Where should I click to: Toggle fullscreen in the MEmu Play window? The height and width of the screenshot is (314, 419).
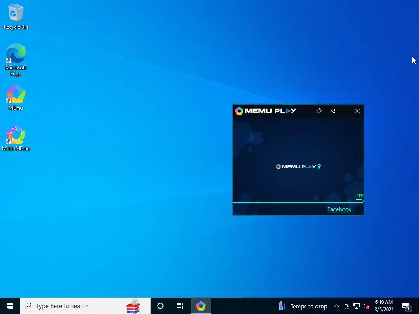click(332, 111)
